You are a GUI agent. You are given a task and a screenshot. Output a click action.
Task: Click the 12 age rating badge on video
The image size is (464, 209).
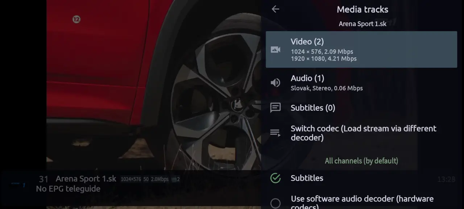(x=76, y=19)
